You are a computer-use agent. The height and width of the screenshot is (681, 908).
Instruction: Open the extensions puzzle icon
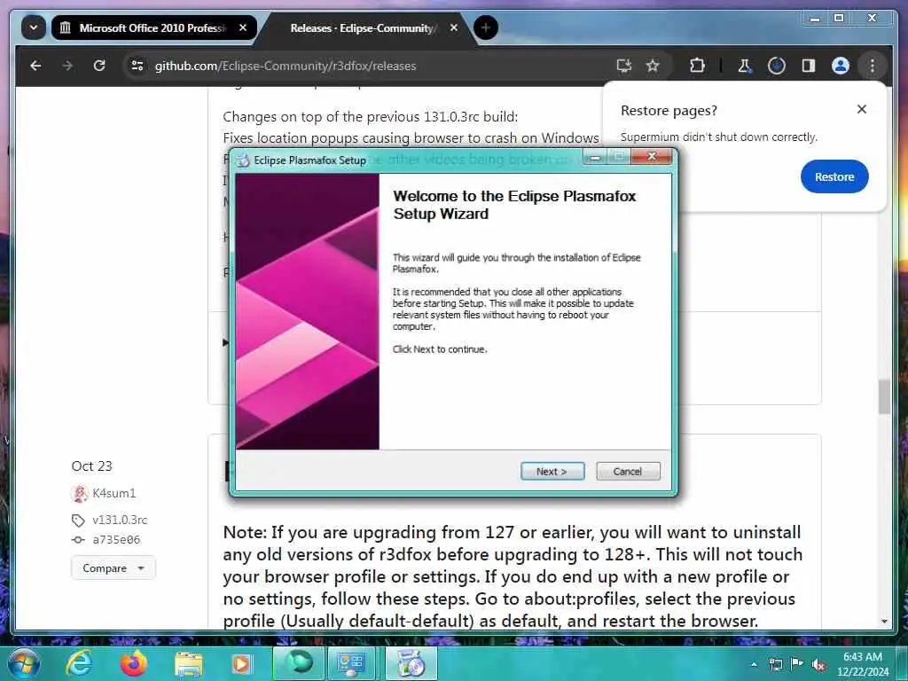(x=697, y=66)
